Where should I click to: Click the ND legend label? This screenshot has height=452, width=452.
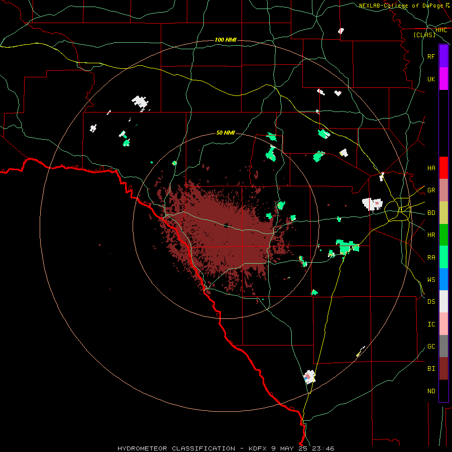[x=431, y=391]
